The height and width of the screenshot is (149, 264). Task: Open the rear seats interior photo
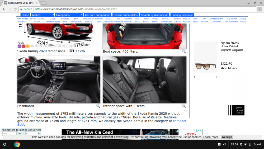(145, 80)
